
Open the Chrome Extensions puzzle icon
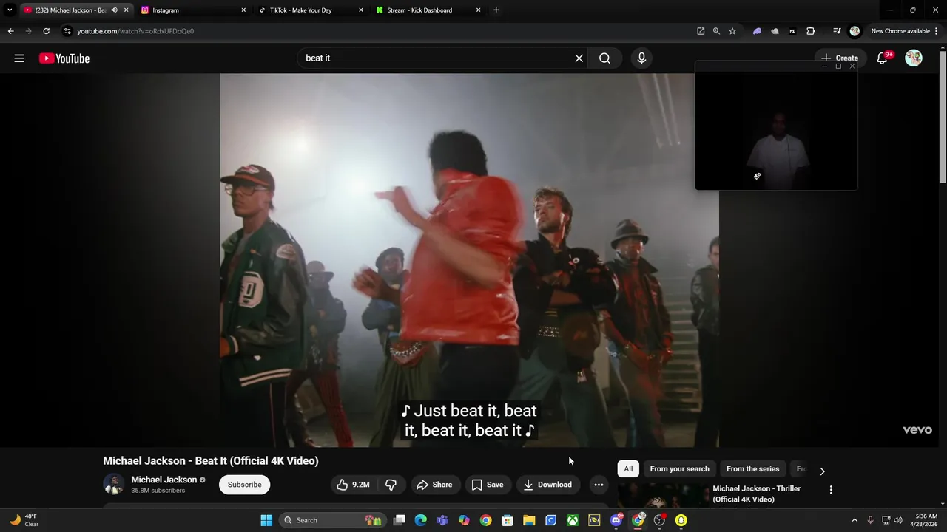811,31
